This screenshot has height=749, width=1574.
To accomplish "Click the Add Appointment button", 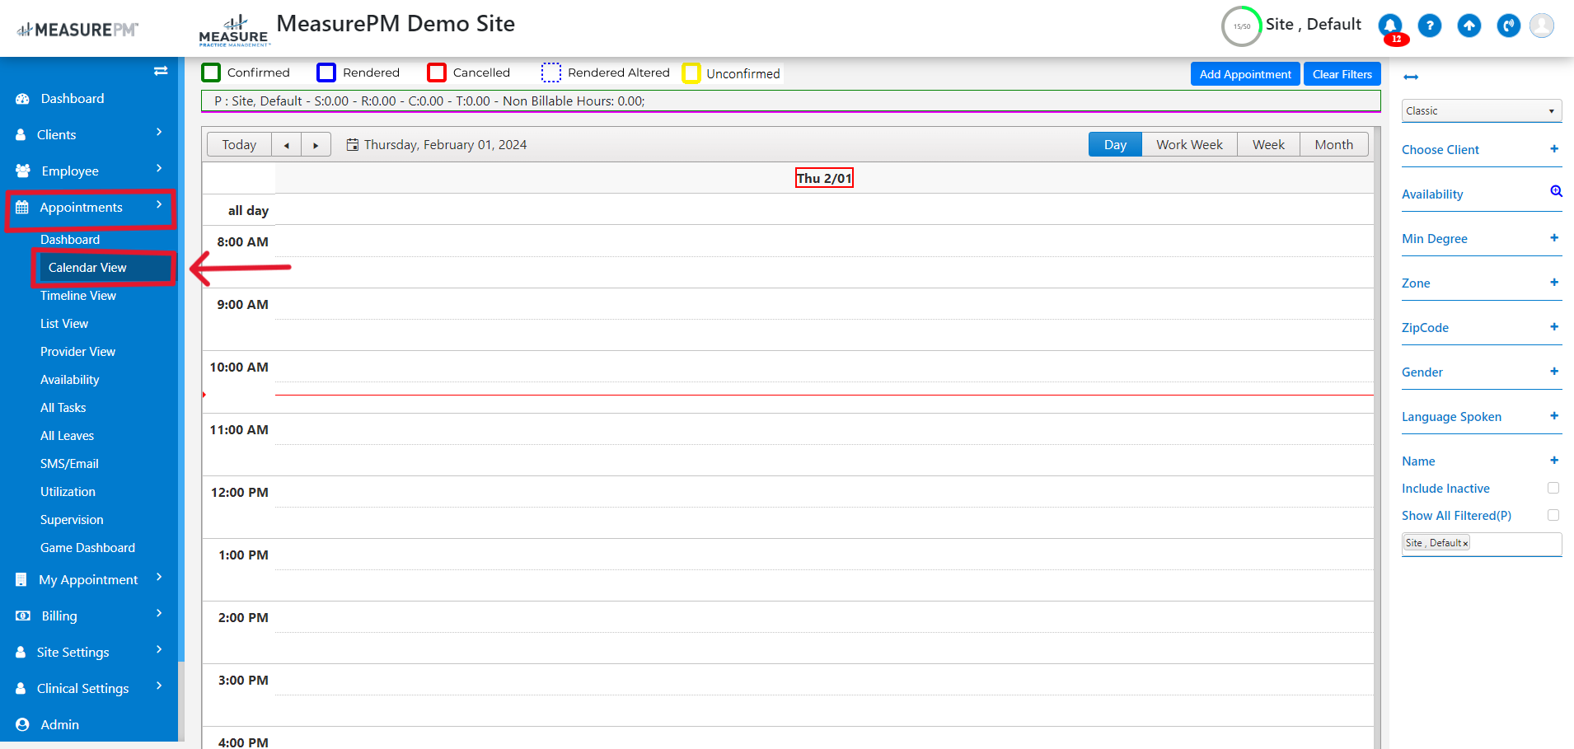I will click(x=1245, y=74).
